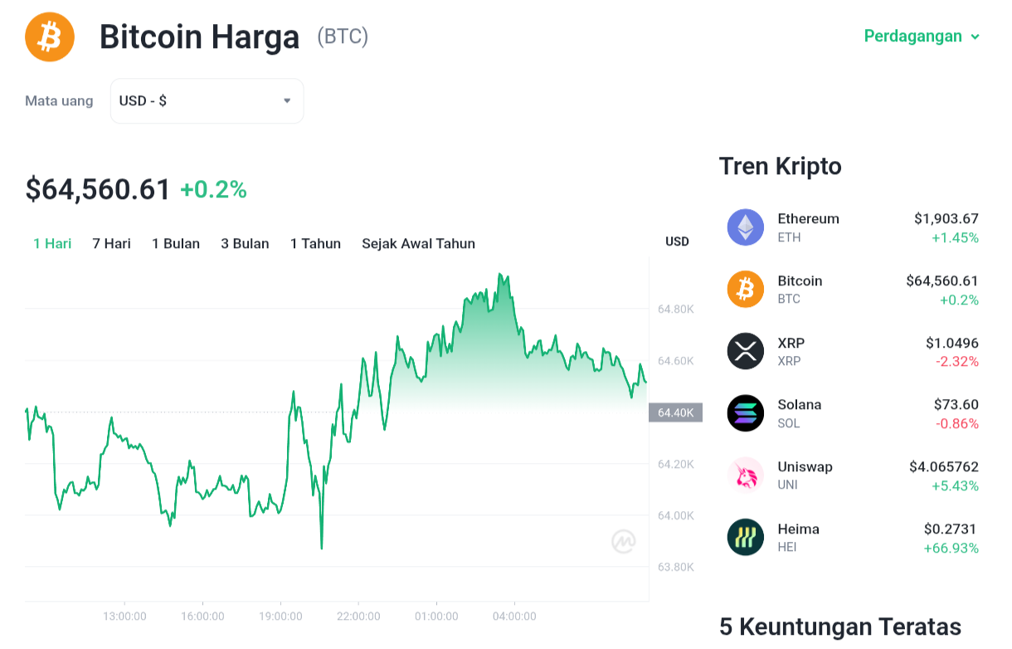Click the orange Bitcoin logo in header
The height and width of the screenshot is (649, 1012).
coord(50,37)
